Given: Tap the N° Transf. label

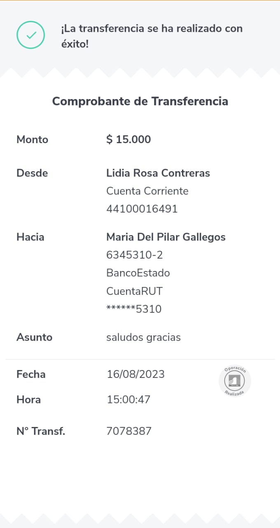Looking at the screenshot, I should tap(41, 431).
